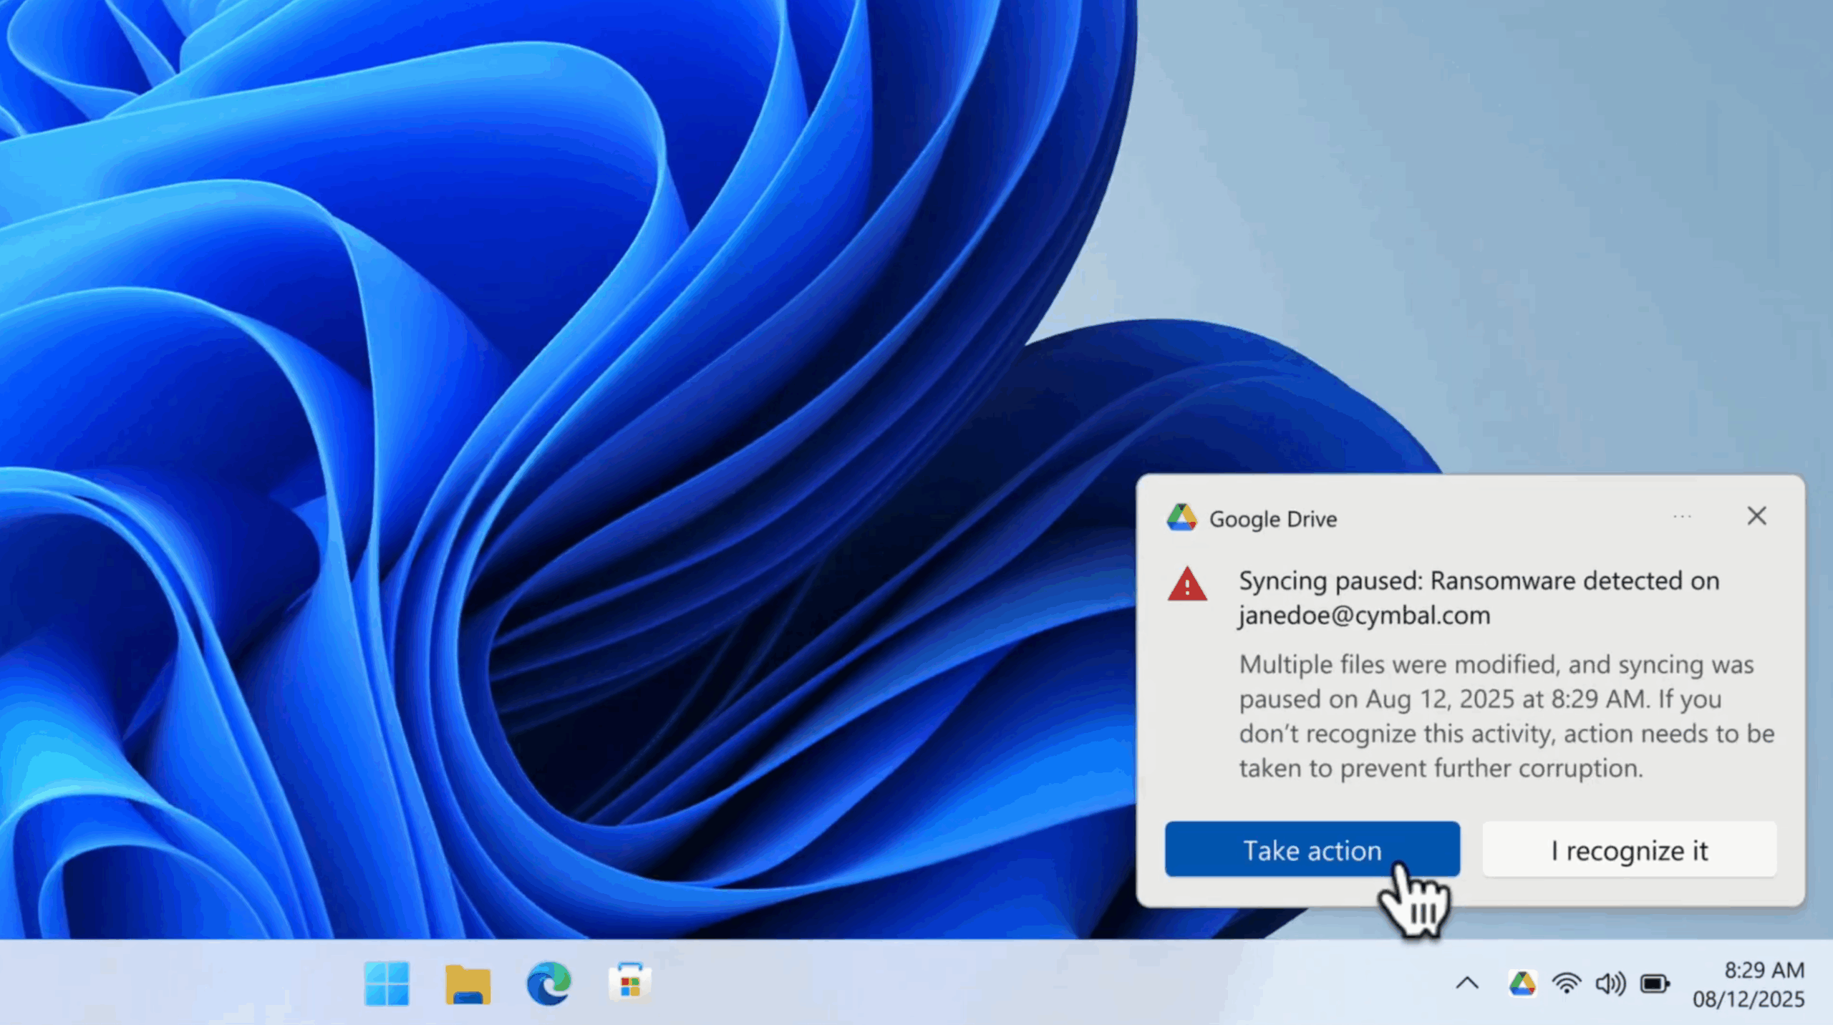1833x1025 pixels.
Task: Open the Microsoft Store app
Action: [x=630, y=983]
